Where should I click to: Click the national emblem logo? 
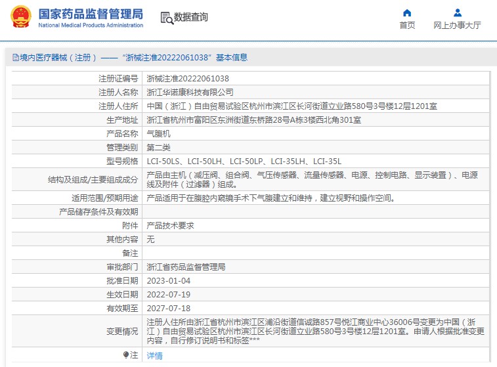(21, 16)
